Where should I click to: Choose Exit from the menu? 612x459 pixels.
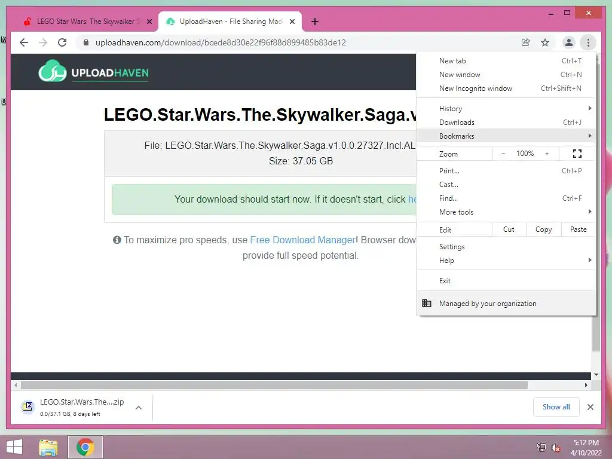click(506, 281)
